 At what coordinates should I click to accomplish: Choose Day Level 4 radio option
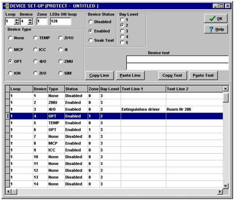(122, 37)
